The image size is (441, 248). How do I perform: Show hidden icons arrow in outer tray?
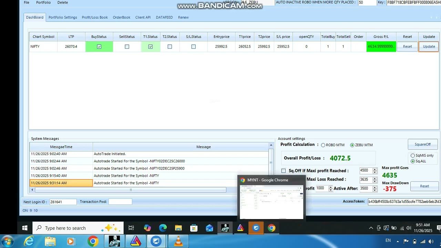click(398, 241)
